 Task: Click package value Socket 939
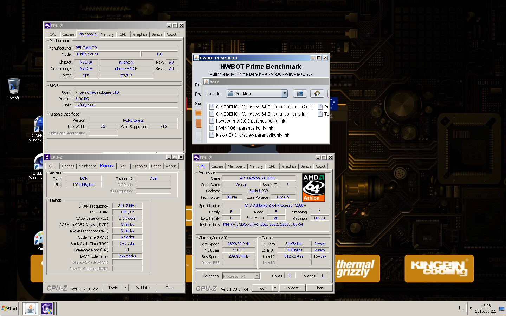point(259,191)
